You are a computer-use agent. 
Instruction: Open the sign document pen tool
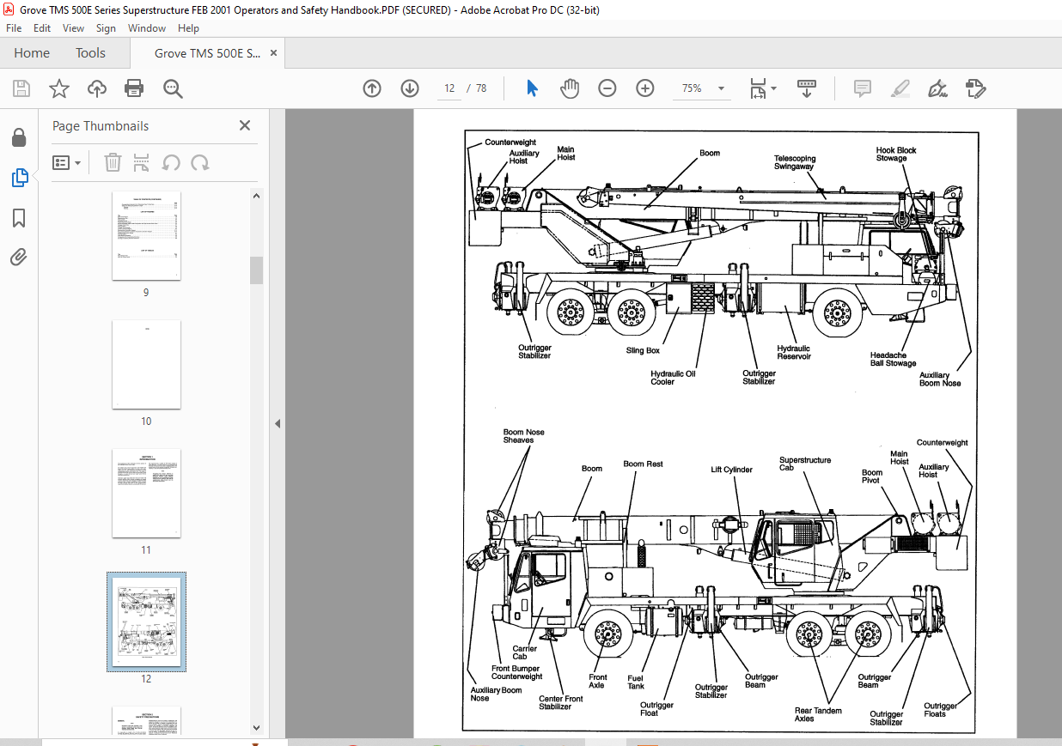coord(937,88)
